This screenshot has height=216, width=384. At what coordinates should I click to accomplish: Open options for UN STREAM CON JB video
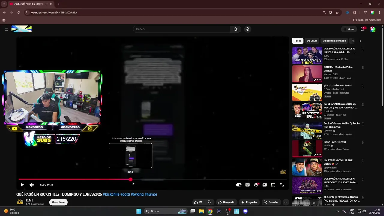(363, 160)
